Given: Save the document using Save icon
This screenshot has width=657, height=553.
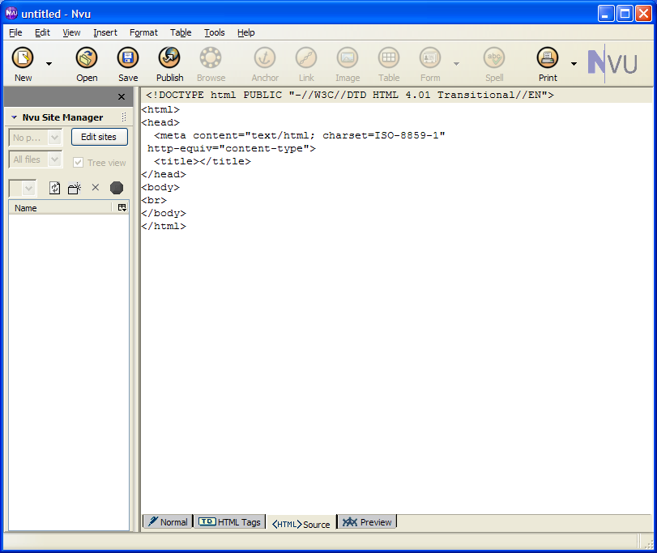Looking at the screenshot, I should tap(128, 57).
